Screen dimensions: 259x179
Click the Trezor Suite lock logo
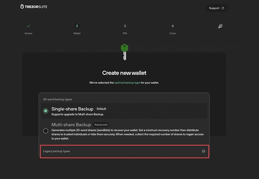point(22,6)
